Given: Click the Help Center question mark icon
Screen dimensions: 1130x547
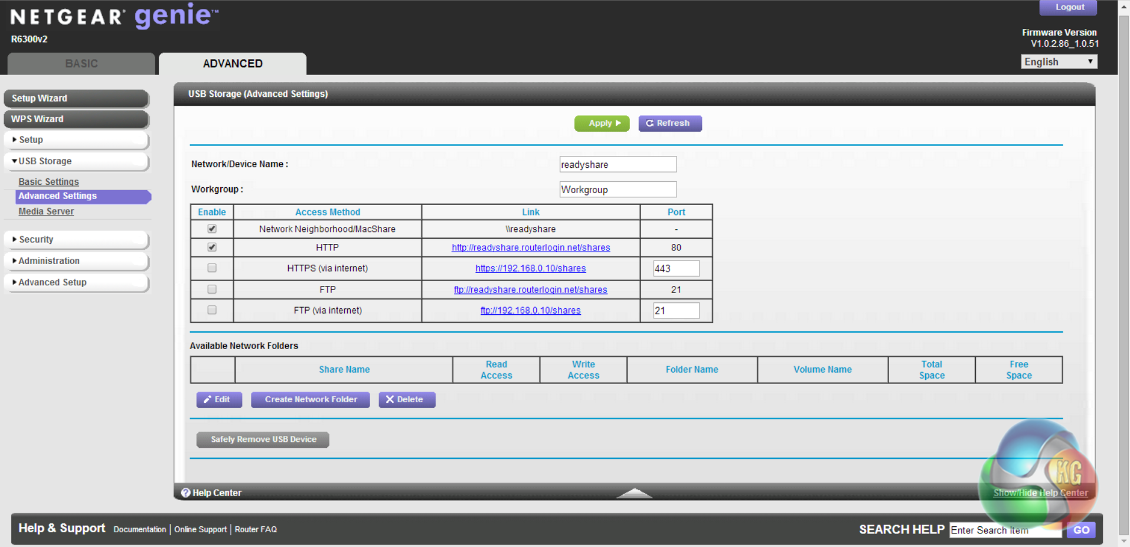Looking at the screenshot, I should coord(185,493).
